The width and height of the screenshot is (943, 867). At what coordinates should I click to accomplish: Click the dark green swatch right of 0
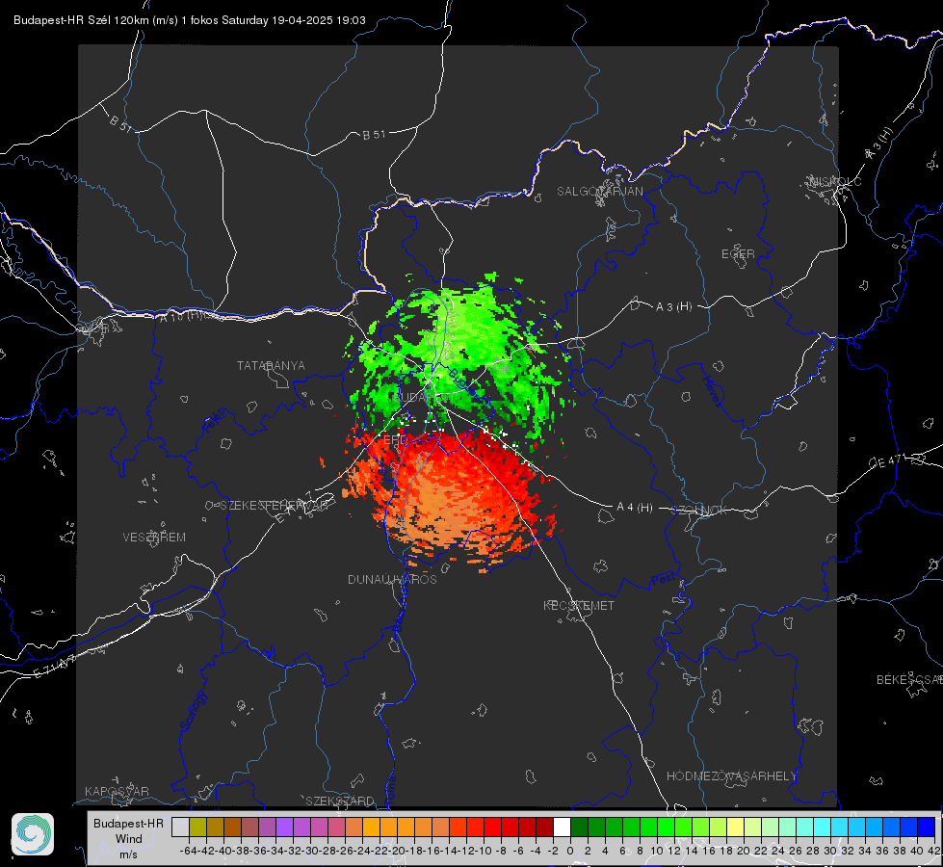579,827
